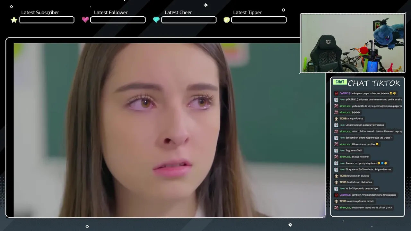This screenshot has width=411, height=231.
Task: Click GABRIEL's avatar on the 'solo para pagar' message
Action: (x=336, y=93)
